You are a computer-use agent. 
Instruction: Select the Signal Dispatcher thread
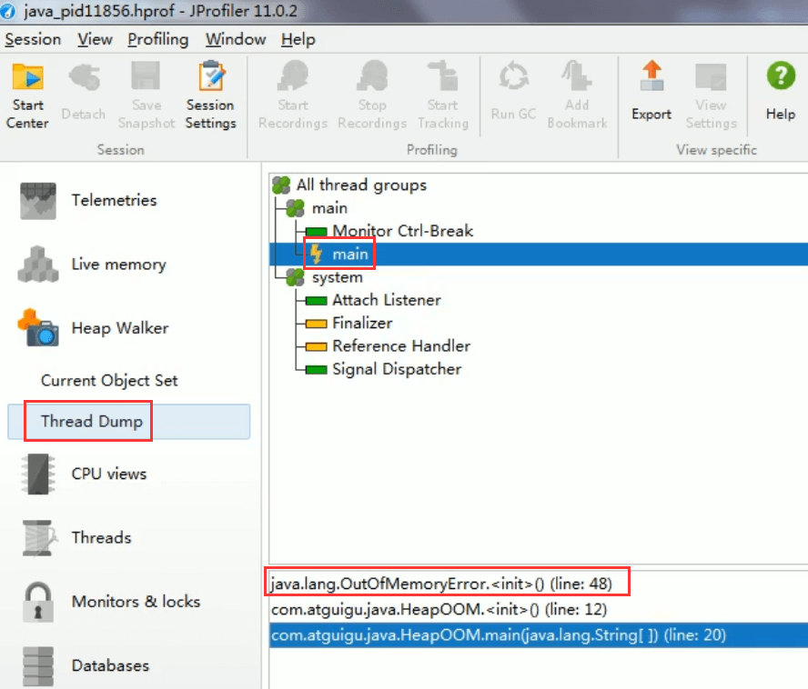397,369
